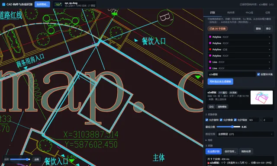277x166 pixels.
Task: Switch to the 构件库 tab
Action: tap(231, 13)
